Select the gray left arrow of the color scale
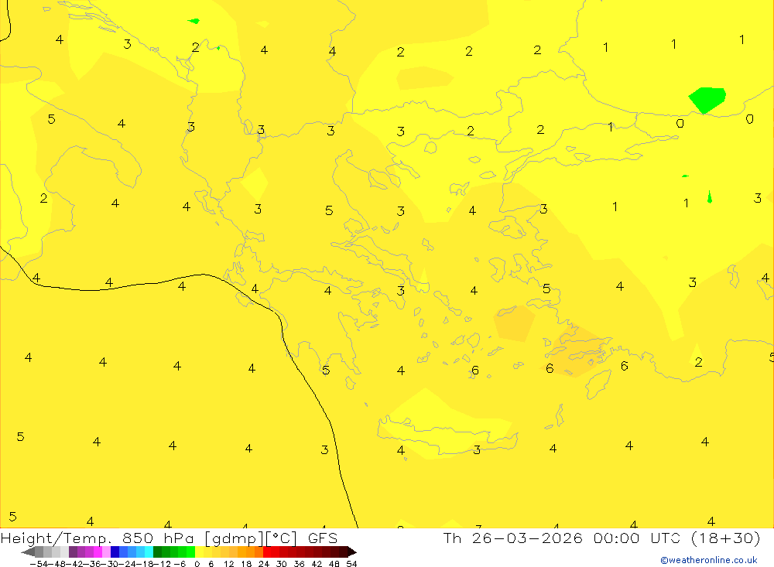This screenshot has height=567, width=774. coord(28,552)
